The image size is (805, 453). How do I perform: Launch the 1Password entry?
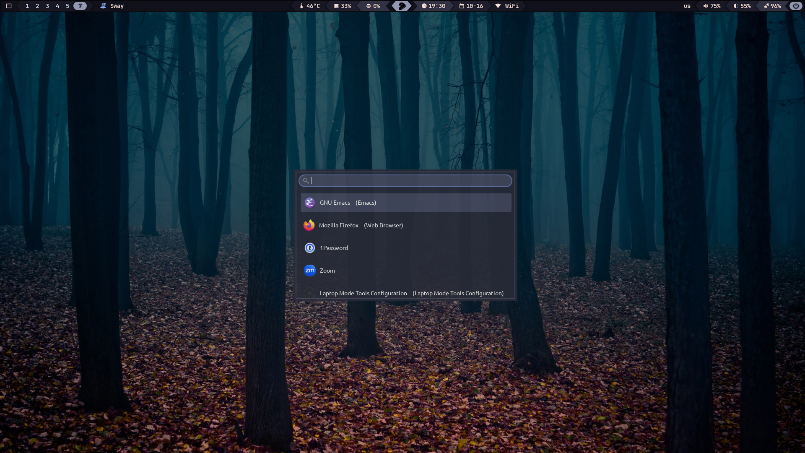coord(406,248)
